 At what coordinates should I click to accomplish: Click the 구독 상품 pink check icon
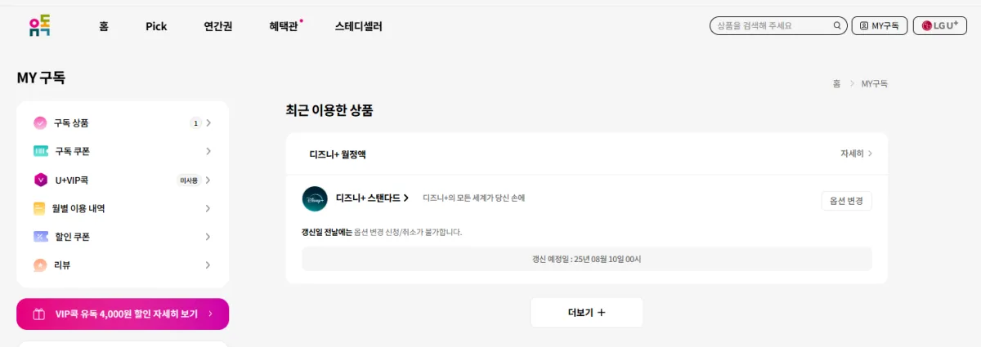tap(40, 123)
